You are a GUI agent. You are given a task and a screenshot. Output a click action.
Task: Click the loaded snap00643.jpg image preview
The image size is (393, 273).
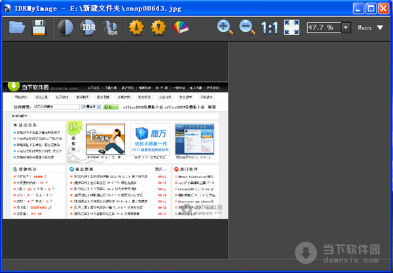115,151
